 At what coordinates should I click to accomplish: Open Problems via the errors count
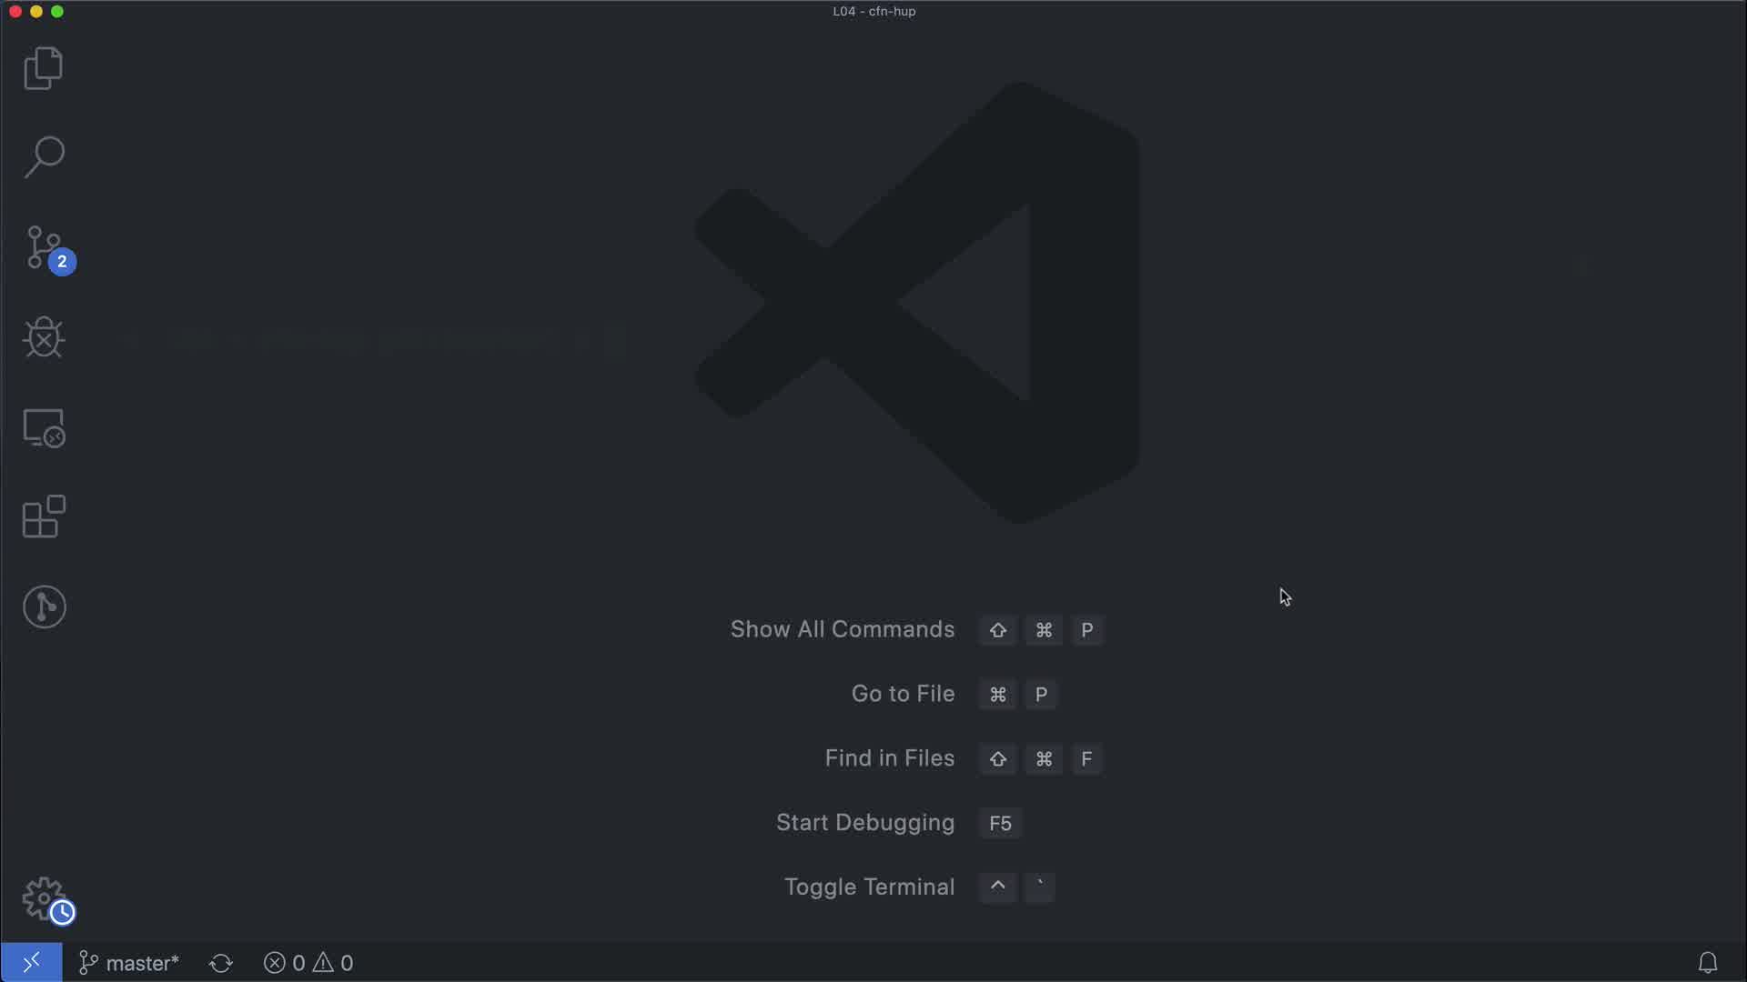point(284,963)
